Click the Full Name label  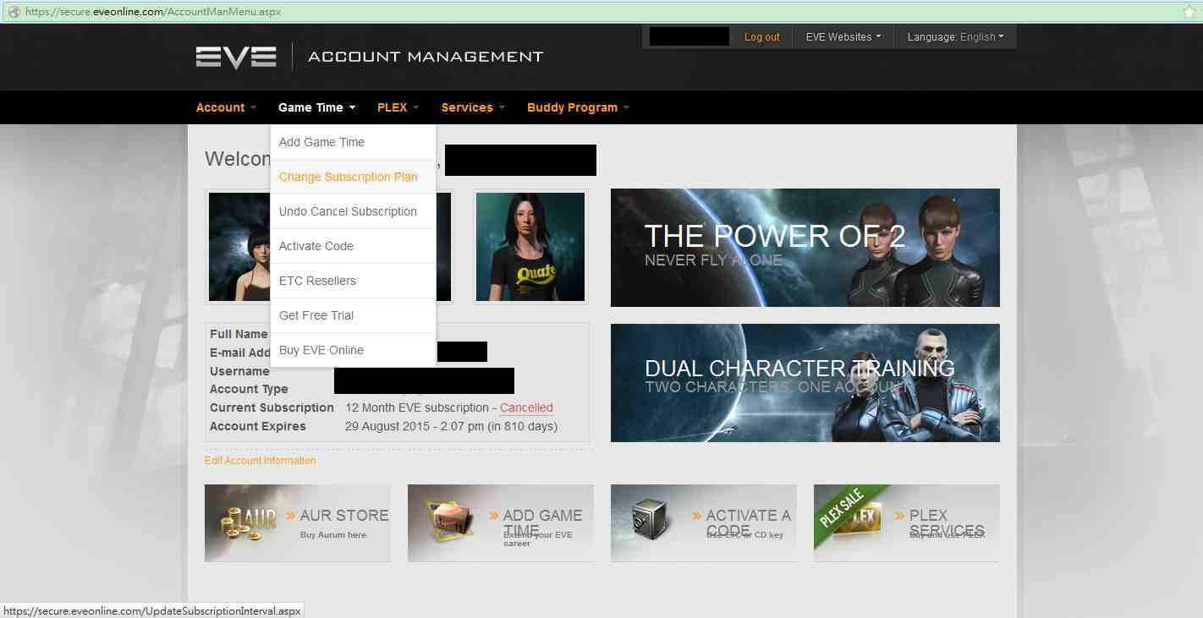(239, 334)
